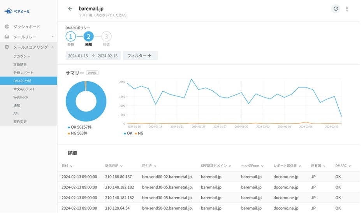Select DMARC policy step 1 静観
364x213 pixels.
pyautogui.click(x=70, y=37)
